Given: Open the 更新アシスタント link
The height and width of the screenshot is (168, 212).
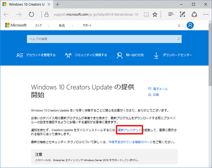Looking at the screenshot, I should (x=130, y=130).
